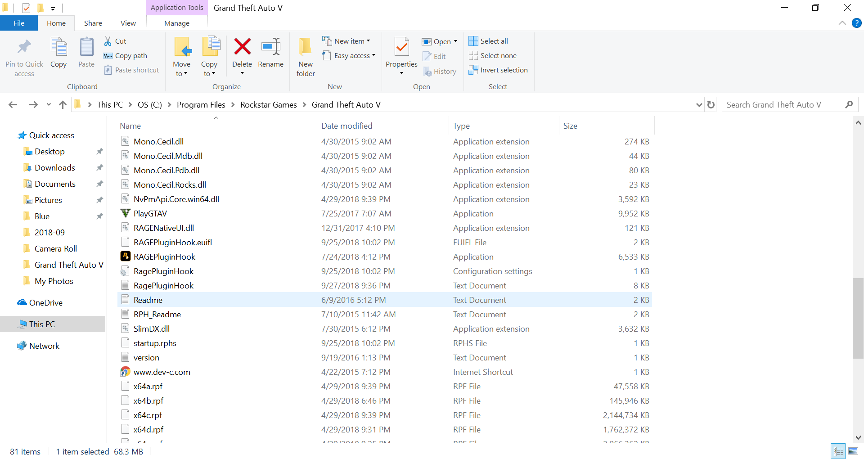Click the Delete red X icon
The width and height of the screenshot is (864, 459).
click(x=242, y=47)
